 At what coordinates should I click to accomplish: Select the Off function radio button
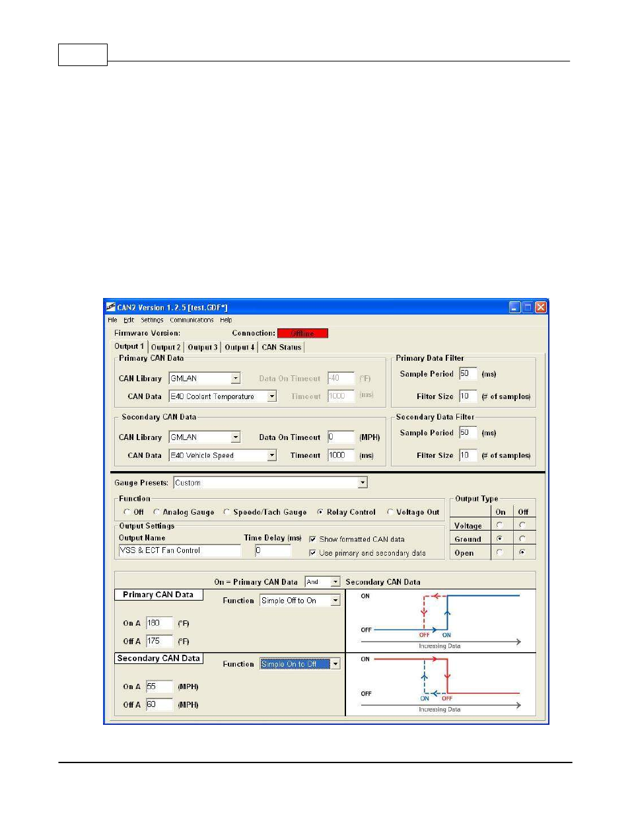point(127,512)
